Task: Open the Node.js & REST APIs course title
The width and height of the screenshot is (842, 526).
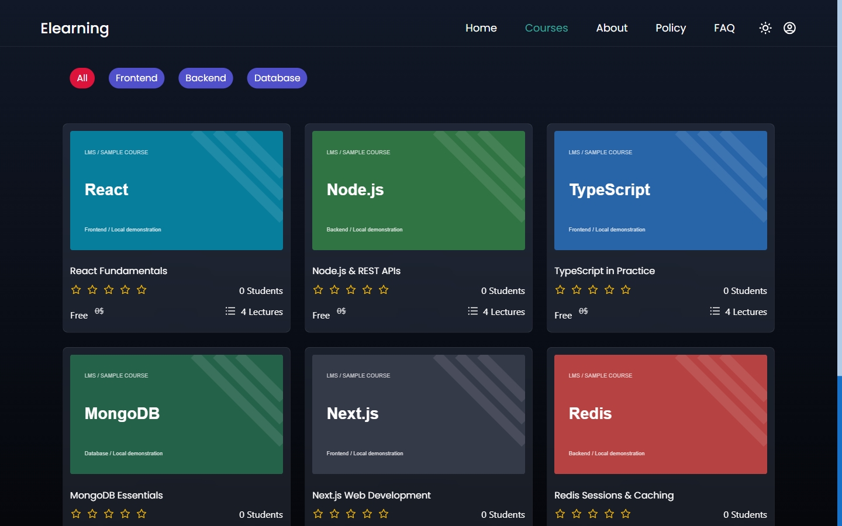Action: point(357,271)
